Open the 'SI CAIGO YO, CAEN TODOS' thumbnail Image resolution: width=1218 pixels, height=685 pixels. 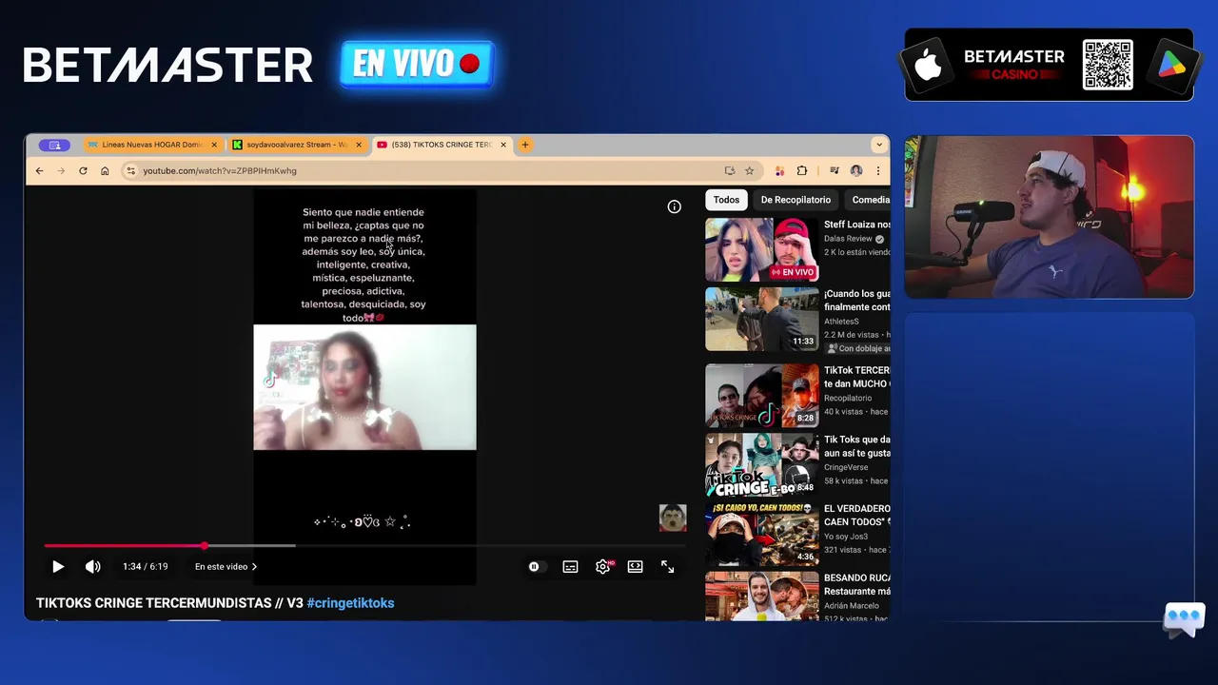point(761,534)
